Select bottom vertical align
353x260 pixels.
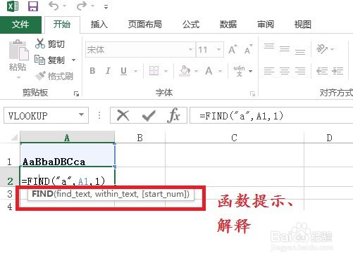click(x=300, y=52)
